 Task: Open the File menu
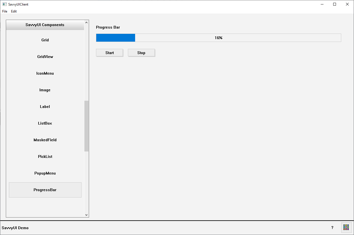[x=5, y=11]
